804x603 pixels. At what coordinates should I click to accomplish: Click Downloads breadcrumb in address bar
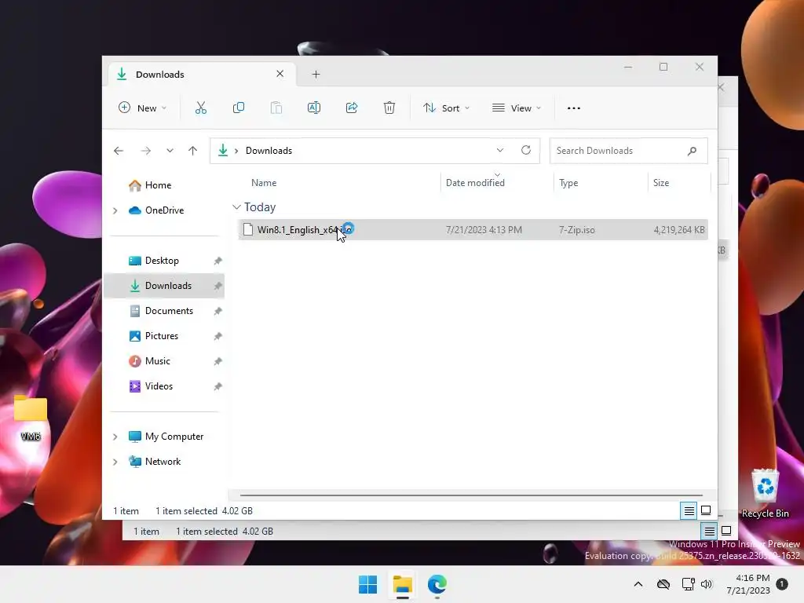tap(269, 151)
